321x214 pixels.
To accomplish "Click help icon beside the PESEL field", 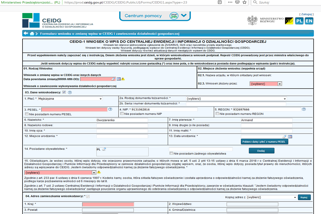I will pos(110,109).
